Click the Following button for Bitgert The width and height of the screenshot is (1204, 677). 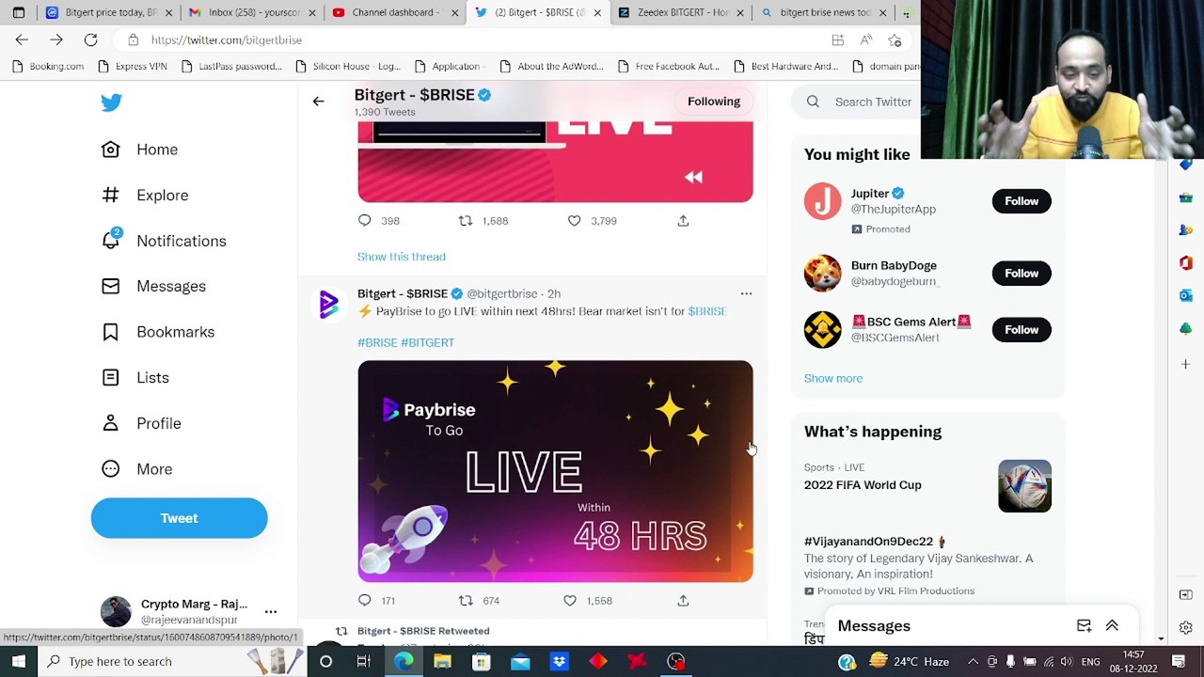pos(714,102)
